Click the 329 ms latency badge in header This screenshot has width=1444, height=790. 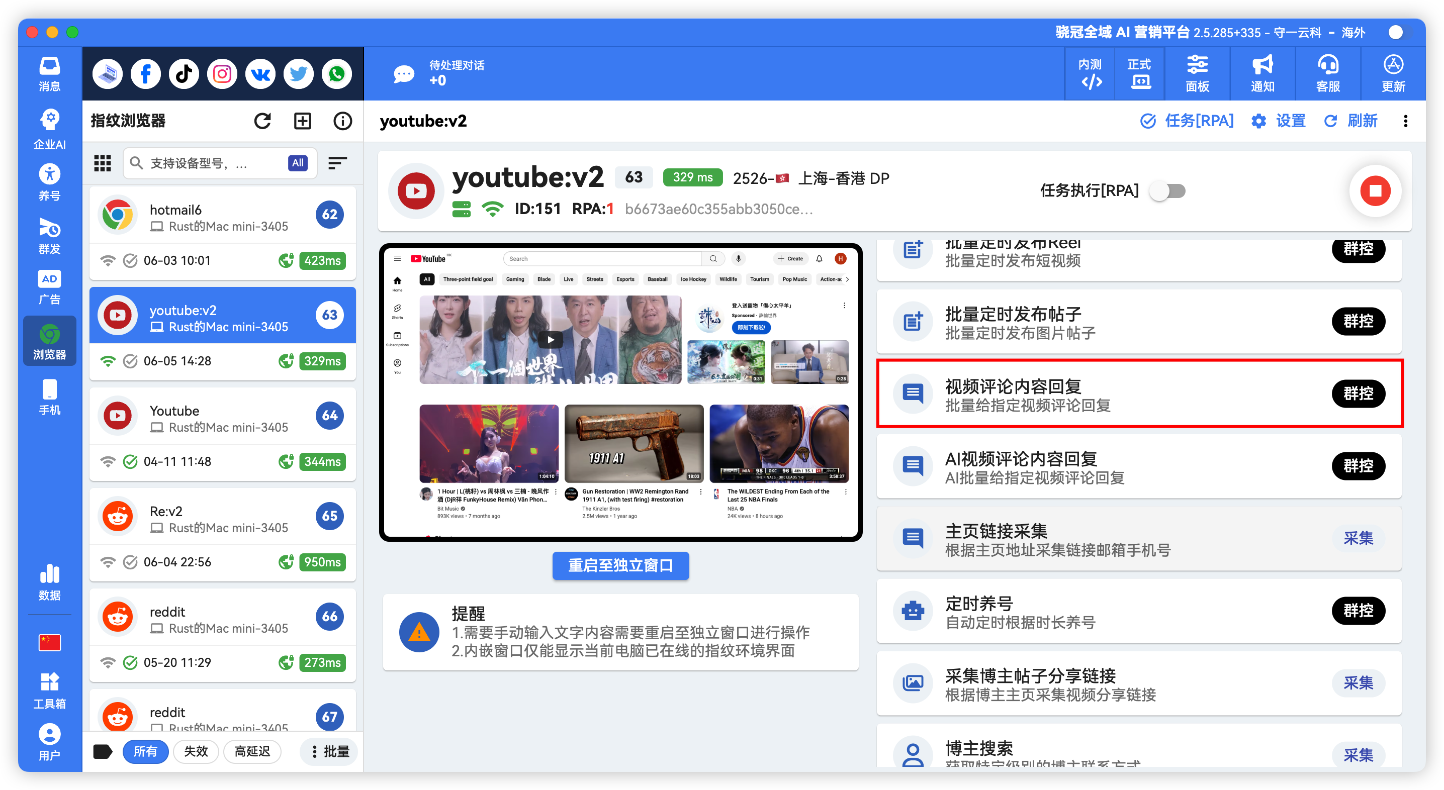pyautogui.click(x=692, y=177)
